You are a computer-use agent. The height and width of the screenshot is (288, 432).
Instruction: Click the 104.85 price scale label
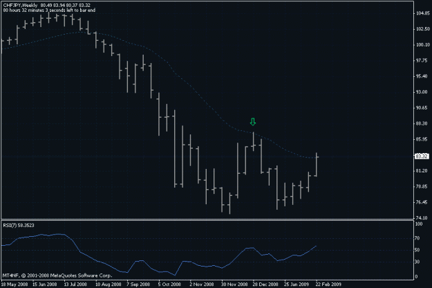(x=422, y=13)
